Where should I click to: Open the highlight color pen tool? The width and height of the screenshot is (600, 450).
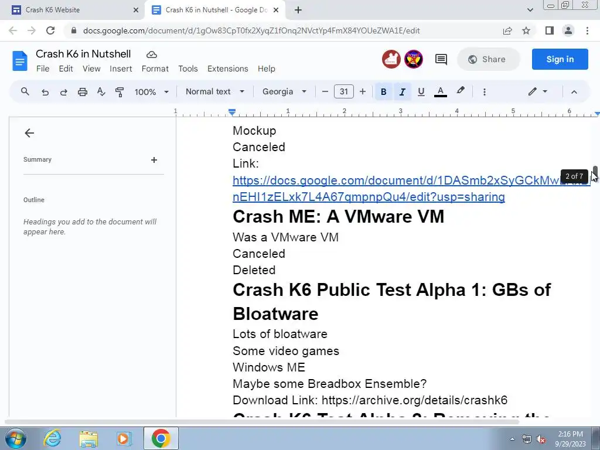461,91
